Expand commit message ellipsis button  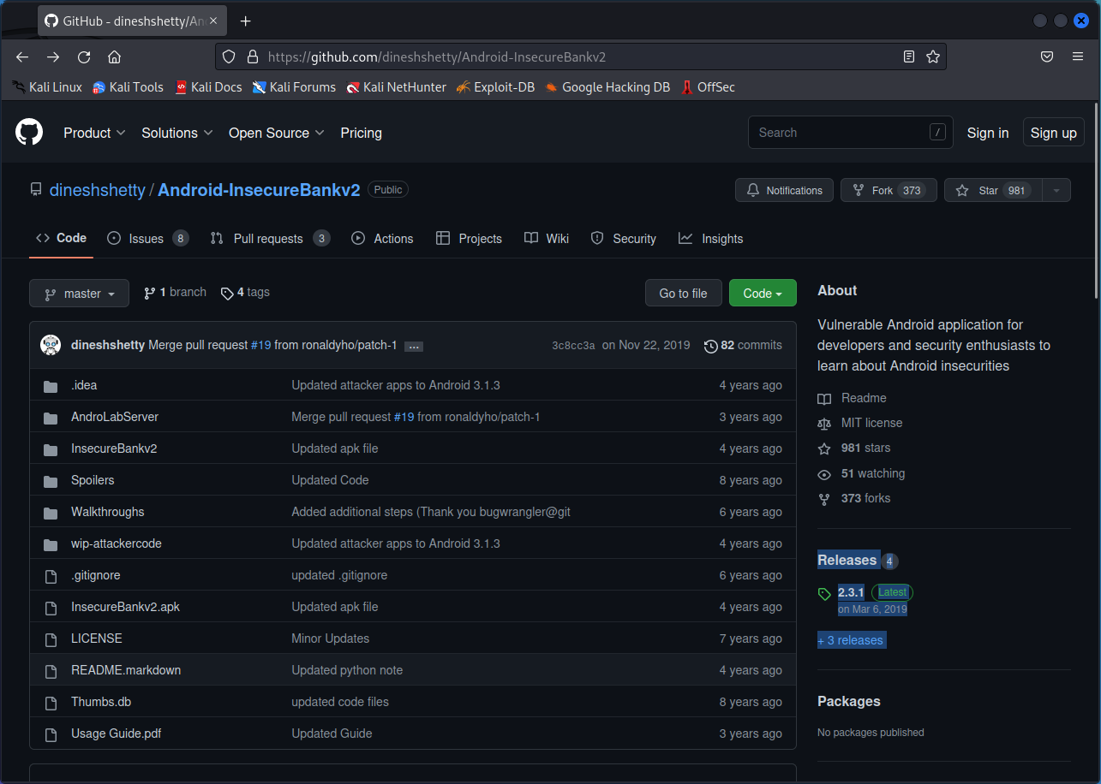pos(414,346)
